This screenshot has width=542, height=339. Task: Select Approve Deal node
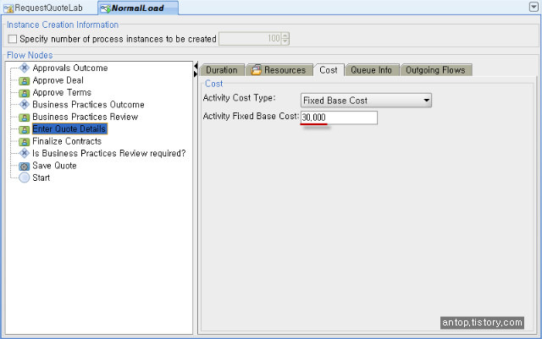click(x=58, y=80)
